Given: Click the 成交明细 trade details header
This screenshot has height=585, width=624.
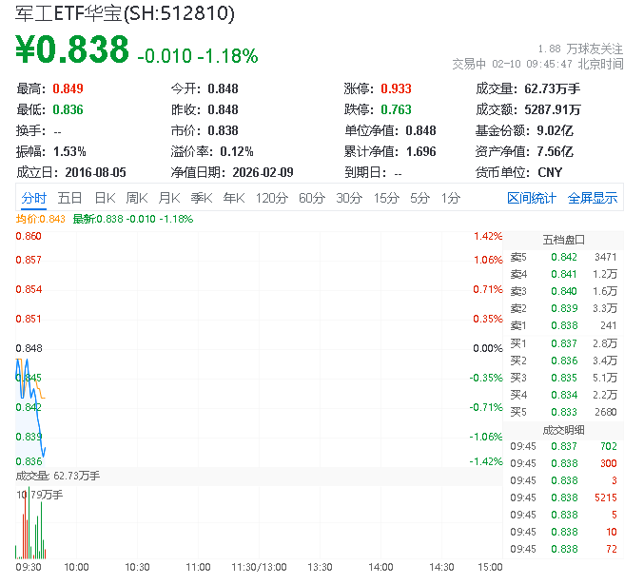Looking at the screenshot, I should 564,429.
